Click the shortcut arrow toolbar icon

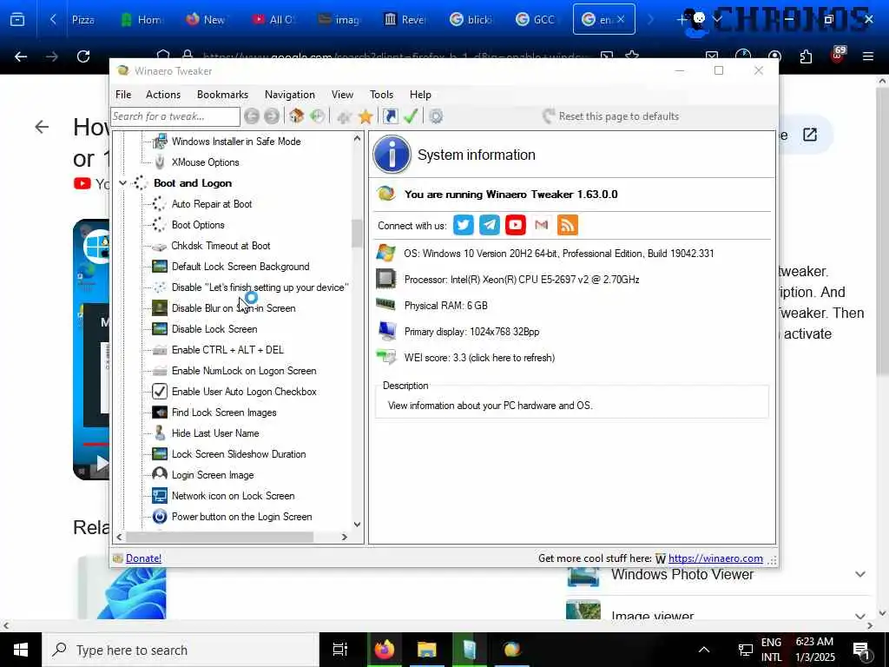click(x=390, y=116)
